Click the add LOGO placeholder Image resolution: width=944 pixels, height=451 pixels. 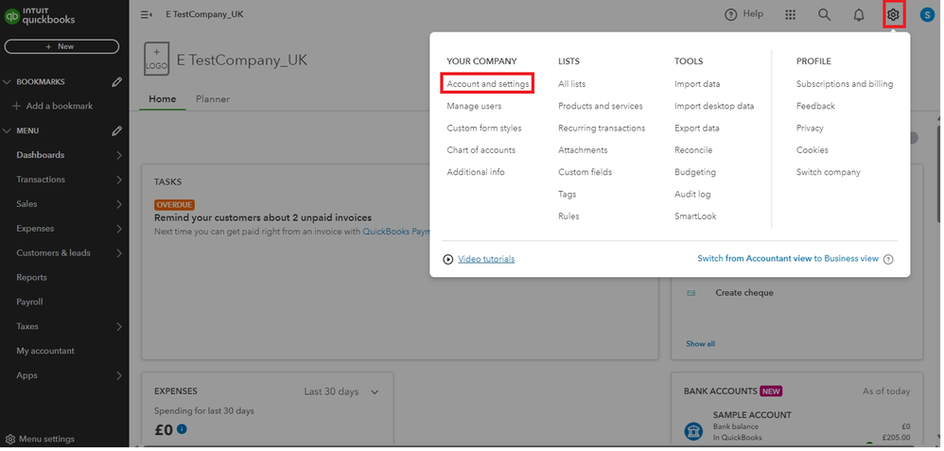click(x=156, y=59)
